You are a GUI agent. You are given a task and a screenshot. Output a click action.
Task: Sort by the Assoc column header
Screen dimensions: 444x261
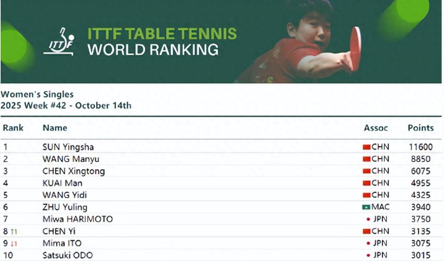(376, 128)
